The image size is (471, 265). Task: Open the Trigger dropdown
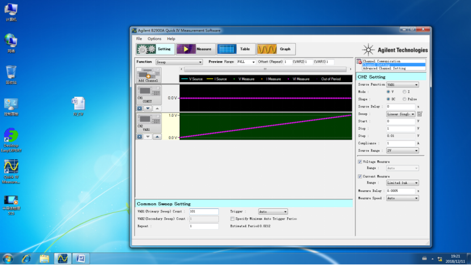[x=273, y=212]
